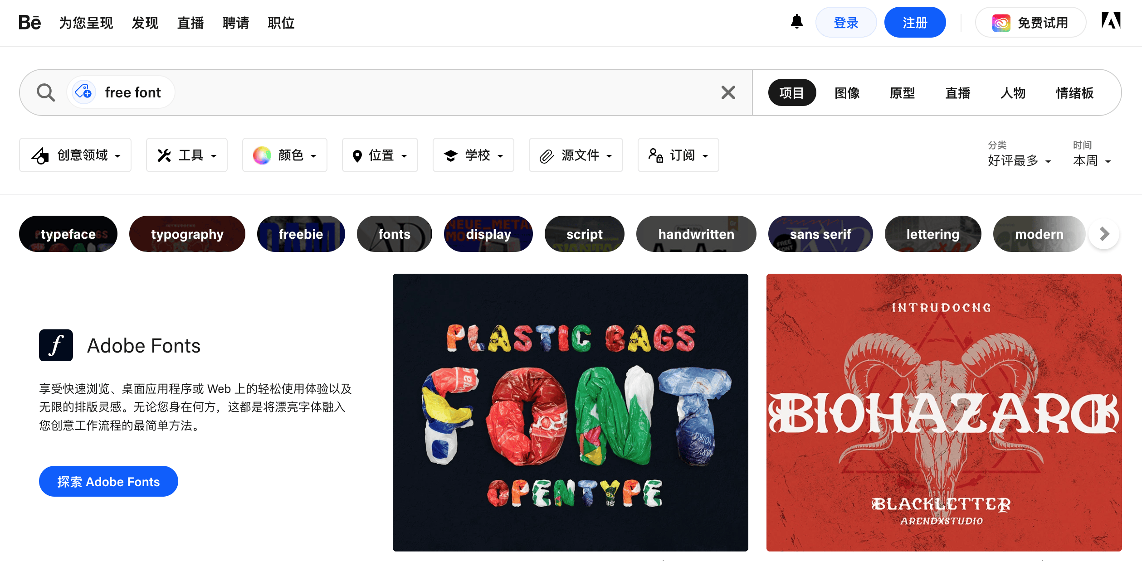
Task: Click the 登录 login button
Action: click(x=846, y=22)
